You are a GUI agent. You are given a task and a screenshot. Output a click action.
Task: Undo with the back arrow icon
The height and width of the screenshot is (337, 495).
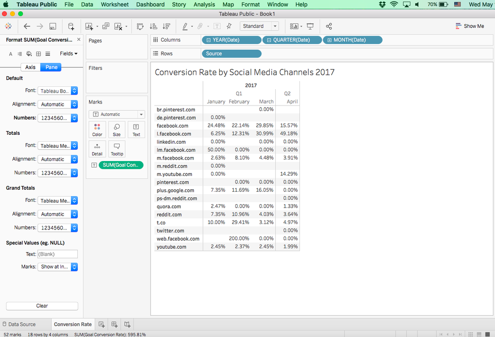coord(27,26)
